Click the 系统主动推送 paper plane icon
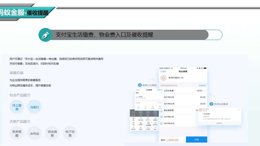 (x=211, y=104)
